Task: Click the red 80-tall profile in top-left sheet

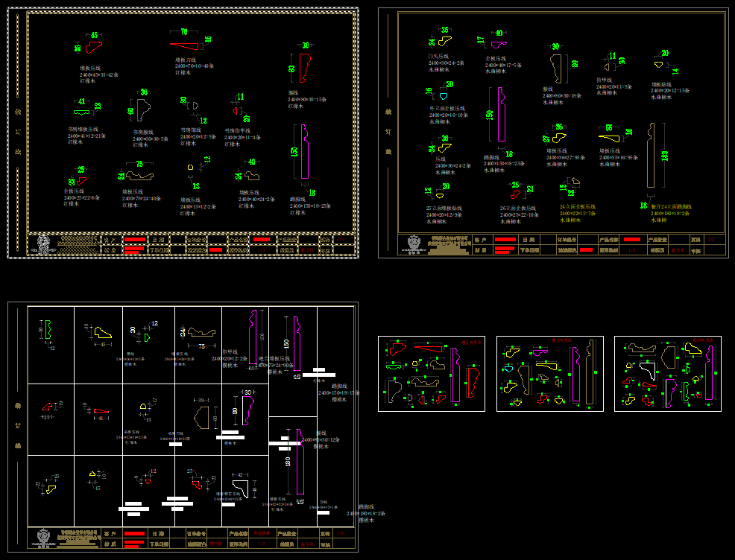Action: coord(303,68)
